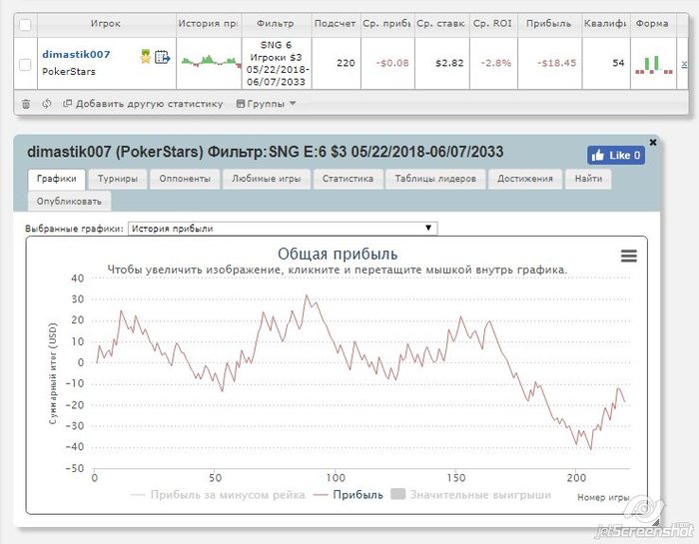The image size is (699, 544).
Task: Toggle Прибыль за минусом рейка legend series
Action: click(218, 495)
